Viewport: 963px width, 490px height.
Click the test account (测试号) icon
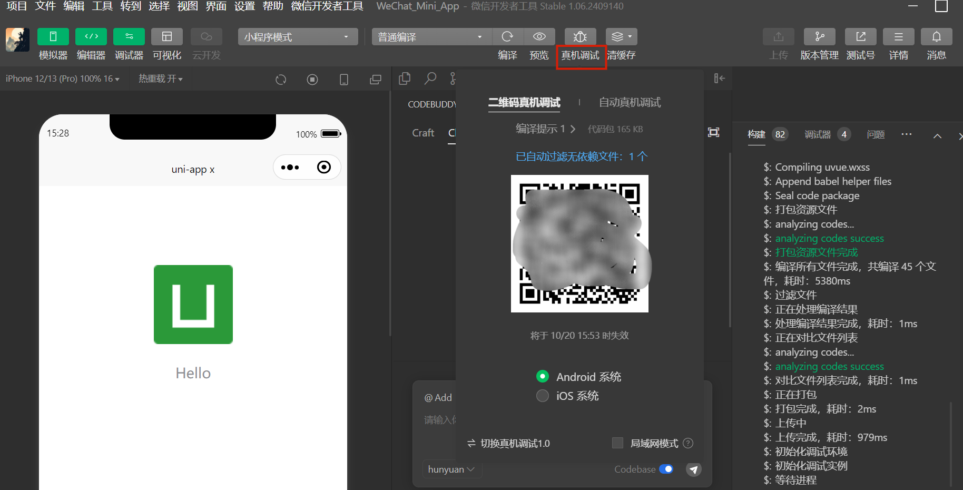click(x=861, y=37)
